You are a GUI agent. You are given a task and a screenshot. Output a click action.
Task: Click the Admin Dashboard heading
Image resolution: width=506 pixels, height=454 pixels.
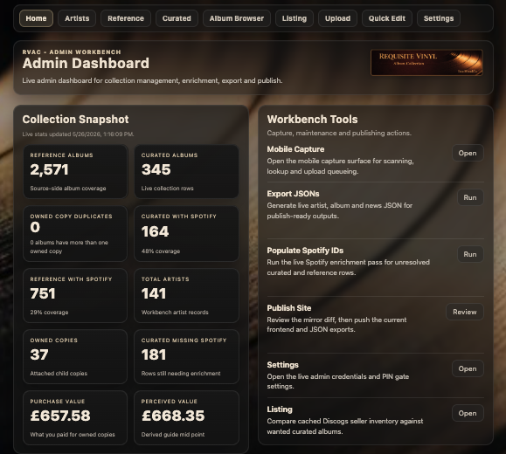[86, 63]
